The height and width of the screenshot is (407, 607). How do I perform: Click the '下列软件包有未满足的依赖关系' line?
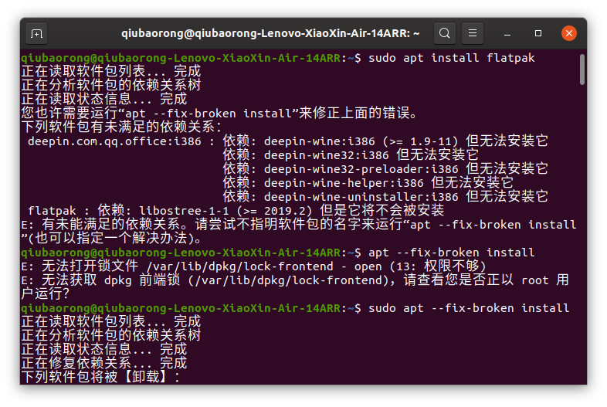point(121,127)
